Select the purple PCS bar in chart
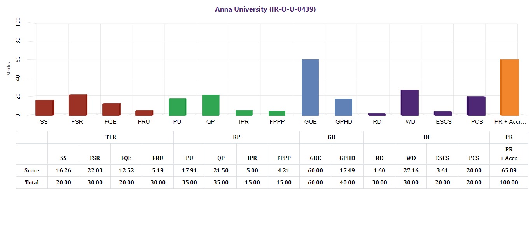This screenshot has width=531, height=236. pyautogui.click(x=476, y=106)
